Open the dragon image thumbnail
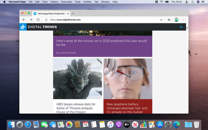 click(x=77, y=79)
